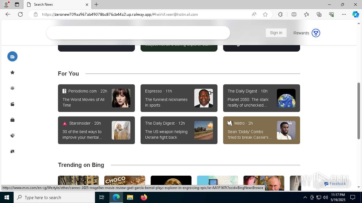Open Collections icon in toolbar

(x=319, y=14)
